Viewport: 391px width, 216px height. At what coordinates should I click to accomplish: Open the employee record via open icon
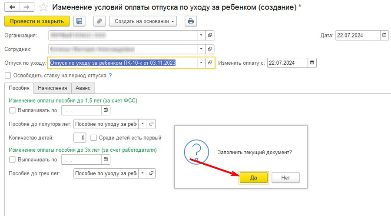tap(210, 49)
